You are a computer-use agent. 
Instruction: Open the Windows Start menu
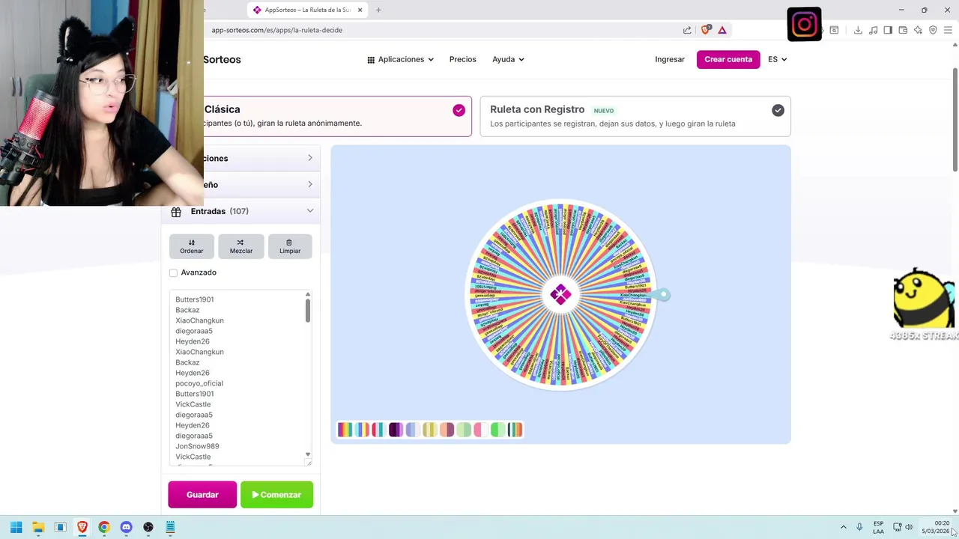[16, 527]
